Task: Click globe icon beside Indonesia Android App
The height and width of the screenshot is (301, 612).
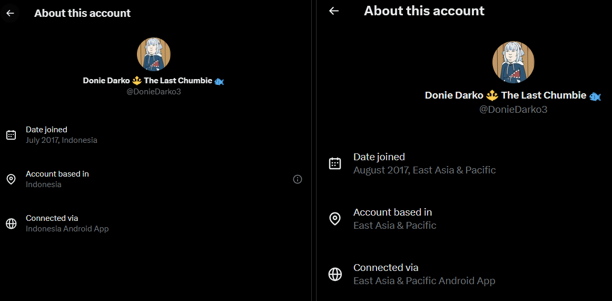Action: click(11, 224)
